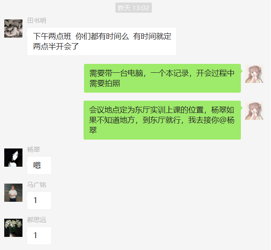Screen dimensions: 271x250
Task: Open 郝思远's white flowers avatar
Action: coord(13,228)
